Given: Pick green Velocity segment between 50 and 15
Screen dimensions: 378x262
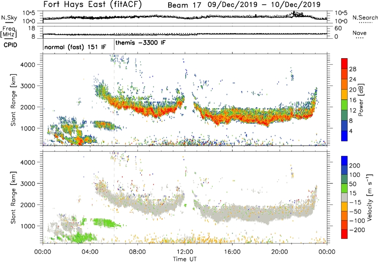Looking at the screenshot, I should [344, 188].
